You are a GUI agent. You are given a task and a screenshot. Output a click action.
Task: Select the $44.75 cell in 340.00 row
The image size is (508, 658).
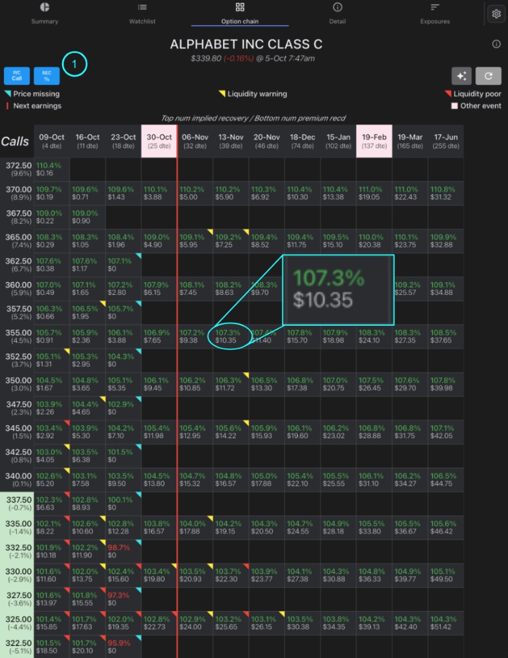(446, 479)
